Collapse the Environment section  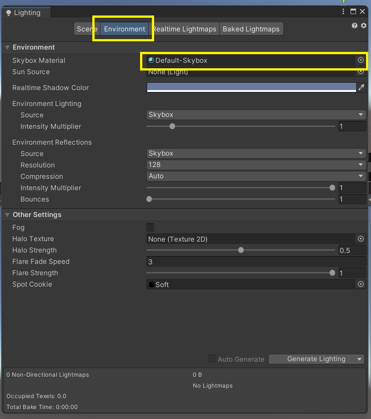click(x=7, y=47)
